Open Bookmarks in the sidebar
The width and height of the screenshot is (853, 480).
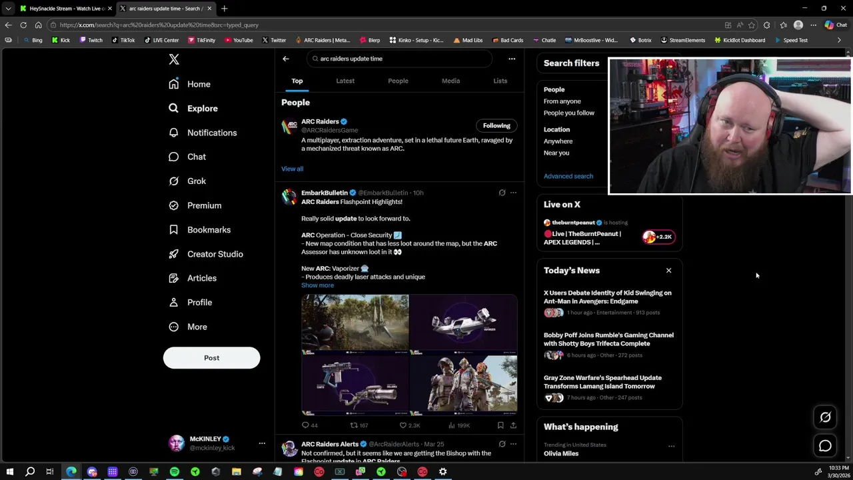pyautogui.click(x=199, y=229)
